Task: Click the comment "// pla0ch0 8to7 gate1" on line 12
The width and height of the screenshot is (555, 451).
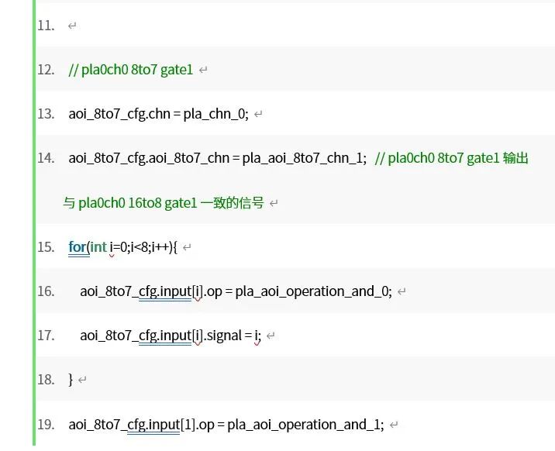Action: tap(130, 70)
